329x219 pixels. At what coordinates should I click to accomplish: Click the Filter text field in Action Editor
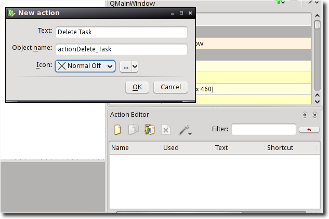pos(264,129)
